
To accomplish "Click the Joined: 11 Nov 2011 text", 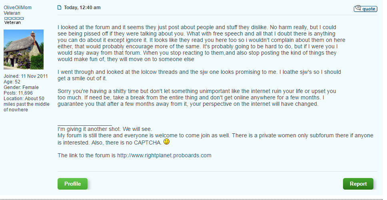I will pos(26,76).
